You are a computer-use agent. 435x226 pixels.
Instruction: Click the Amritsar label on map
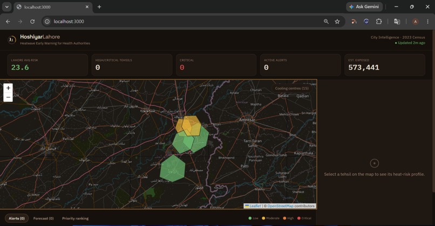247,120
